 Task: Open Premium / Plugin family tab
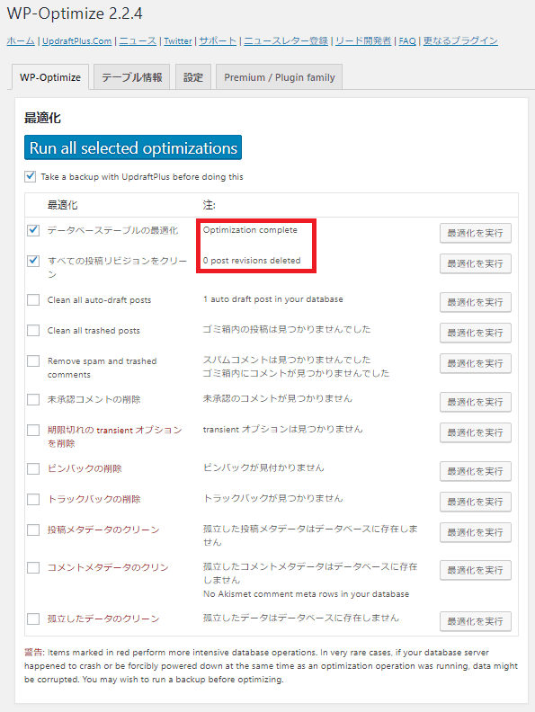click(x=280, y=76)
